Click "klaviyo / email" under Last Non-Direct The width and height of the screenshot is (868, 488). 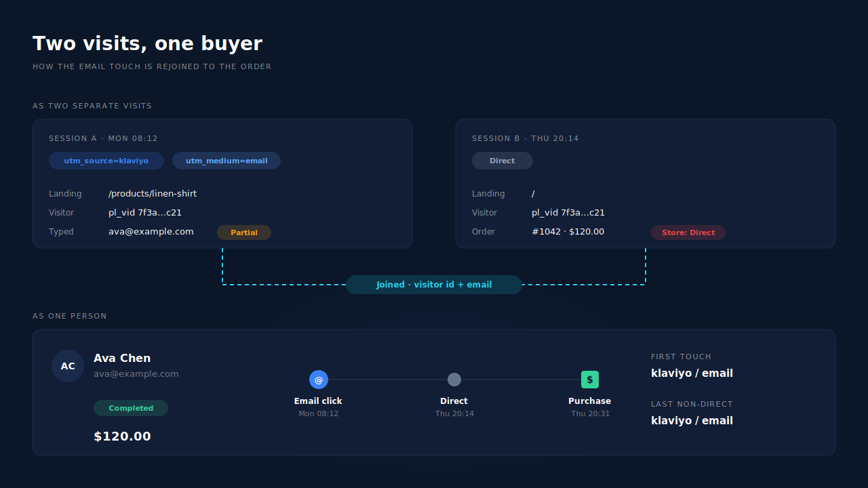692,421
